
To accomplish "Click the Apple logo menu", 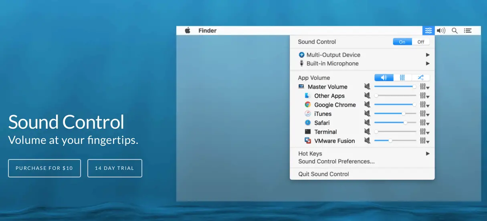I will pos(187,30).
